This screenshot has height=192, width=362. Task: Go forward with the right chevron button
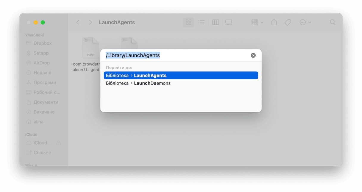click(x=90, y=22)
